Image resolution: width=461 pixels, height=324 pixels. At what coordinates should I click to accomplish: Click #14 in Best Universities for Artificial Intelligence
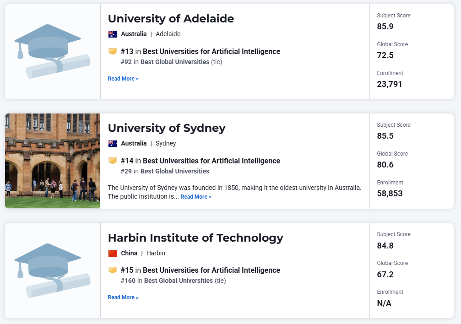point(200,161)
